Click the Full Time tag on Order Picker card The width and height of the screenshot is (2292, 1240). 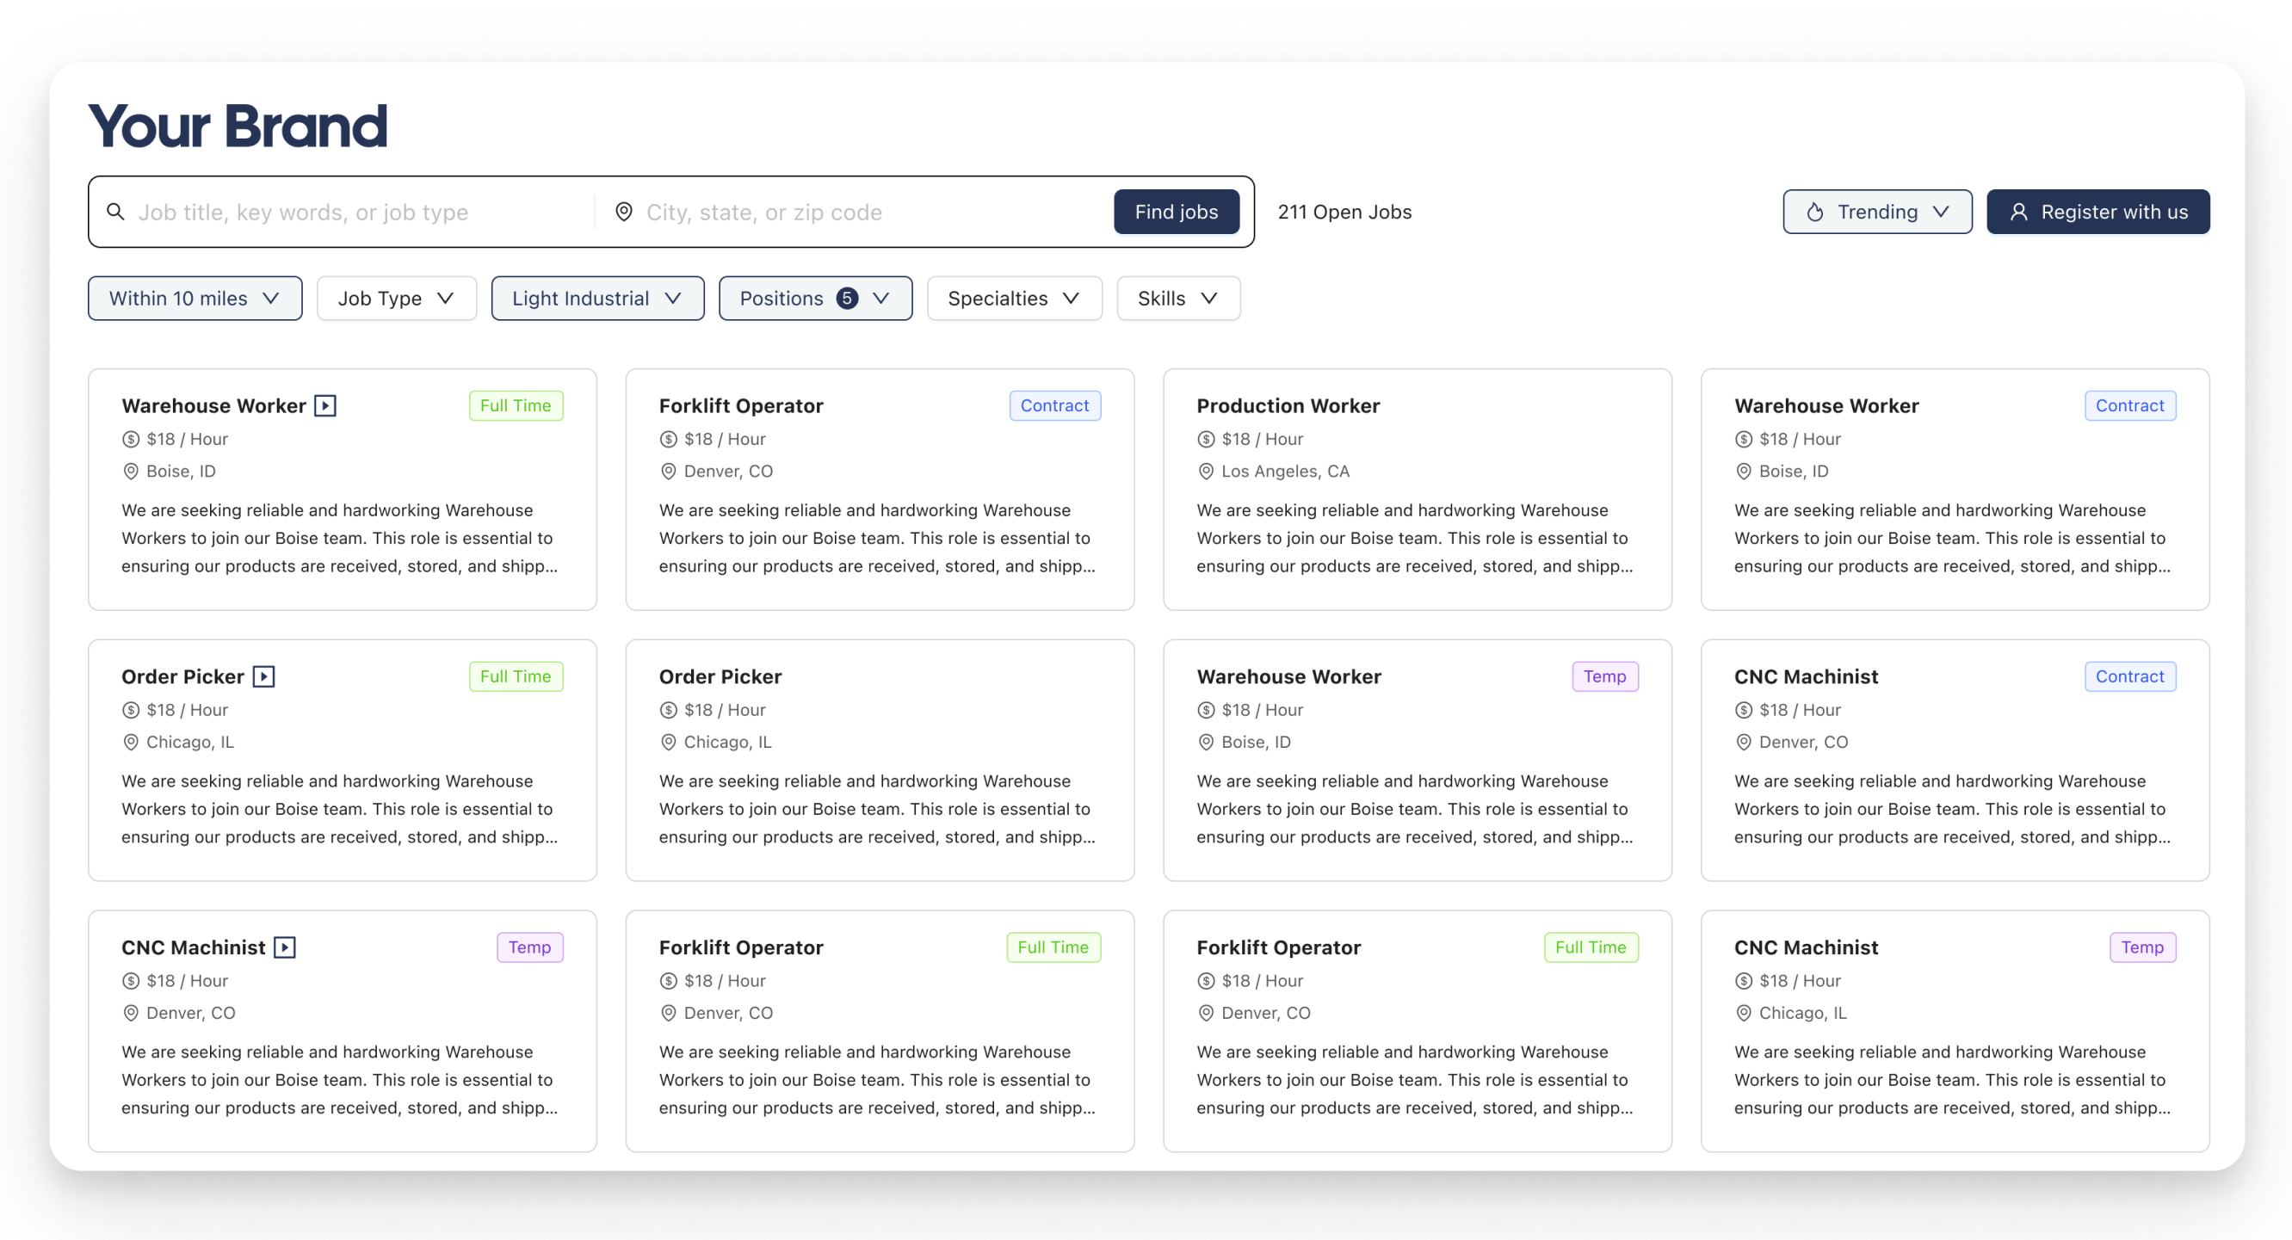(x=516, y=676)
